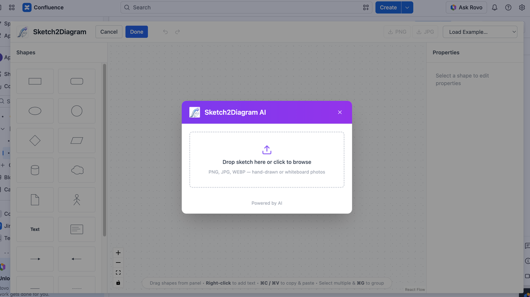Toggle canvas interactivity lock
530x297 pixels.
click(x=118, y=283)
